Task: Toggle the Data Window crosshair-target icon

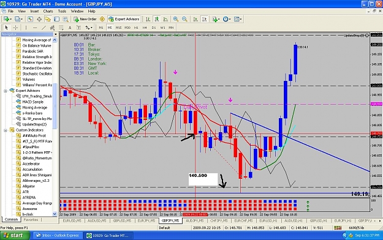Action: pos(39,19)
